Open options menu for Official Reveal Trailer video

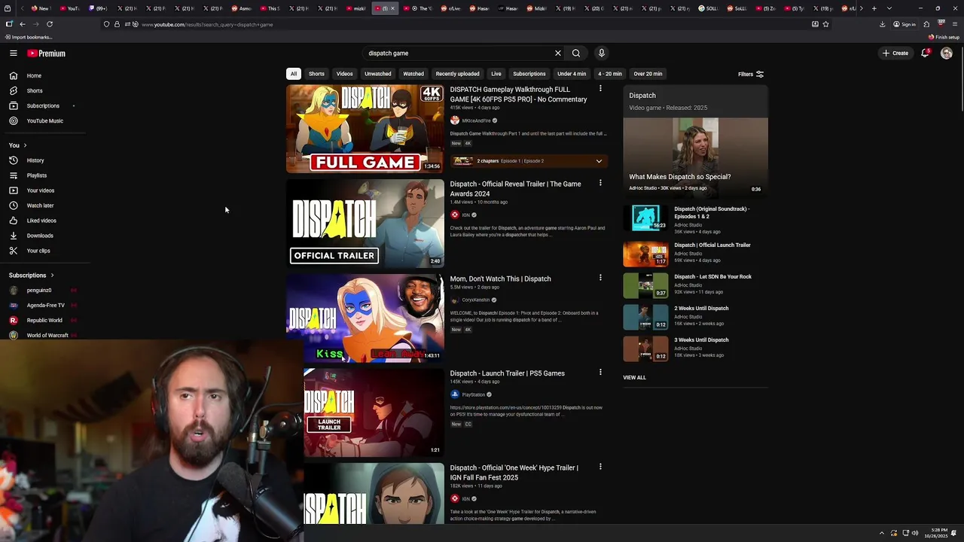[x=600, y=183]
